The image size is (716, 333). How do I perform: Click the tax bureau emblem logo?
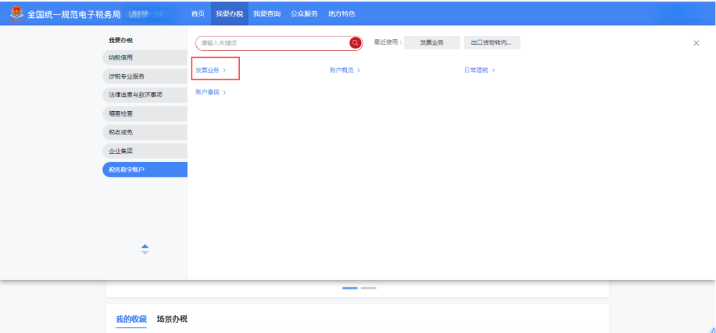(16, 14)
